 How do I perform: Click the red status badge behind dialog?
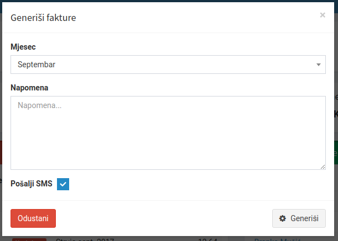click(29, 239)
